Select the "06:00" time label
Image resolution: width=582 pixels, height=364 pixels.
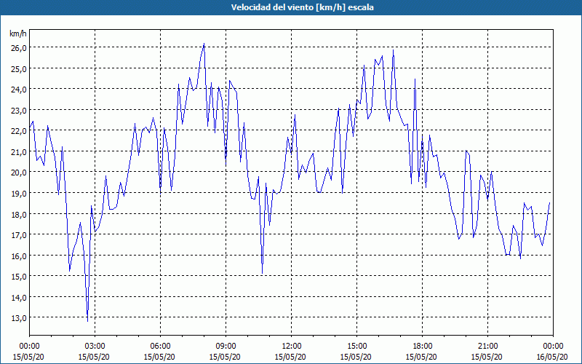pyautogui.click(x=160, y=347)
